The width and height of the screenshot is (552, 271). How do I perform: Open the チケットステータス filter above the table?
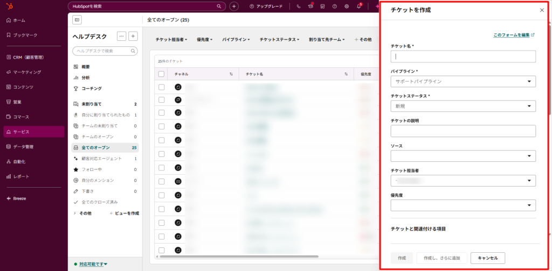coord(280,40)
